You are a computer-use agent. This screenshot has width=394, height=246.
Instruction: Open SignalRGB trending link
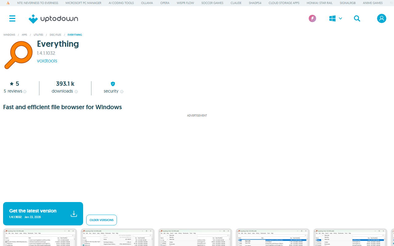click(348, 3)
